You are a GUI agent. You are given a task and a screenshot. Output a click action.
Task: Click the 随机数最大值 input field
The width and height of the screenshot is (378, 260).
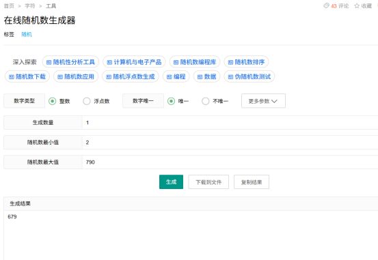230,162
